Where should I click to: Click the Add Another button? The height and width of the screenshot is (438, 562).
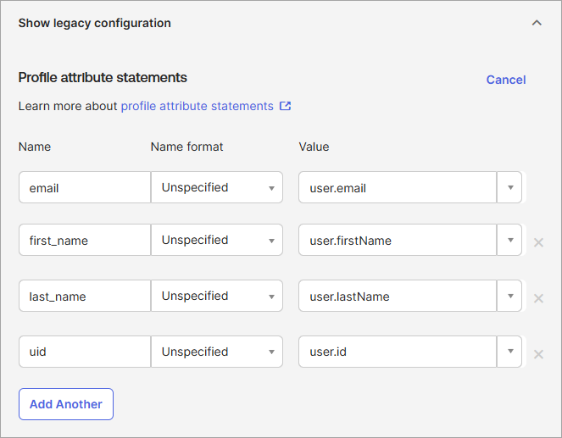tap(66, 404)
